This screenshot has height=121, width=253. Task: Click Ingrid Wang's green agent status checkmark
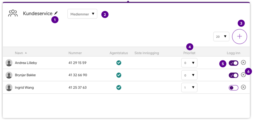pos(119,87)
